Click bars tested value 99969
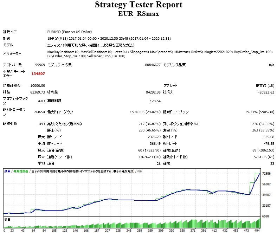Screen dimensions: 277x233 coord(40,65)
